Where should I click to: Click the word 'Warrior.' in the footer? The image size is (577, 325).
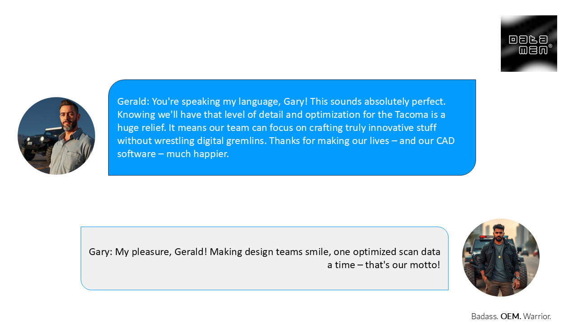coord(537,316)
